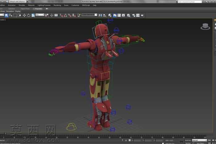This screenshot has width=216, height=144.
Task: Toggle the Percent Snap button
Action: click(70, 15)
